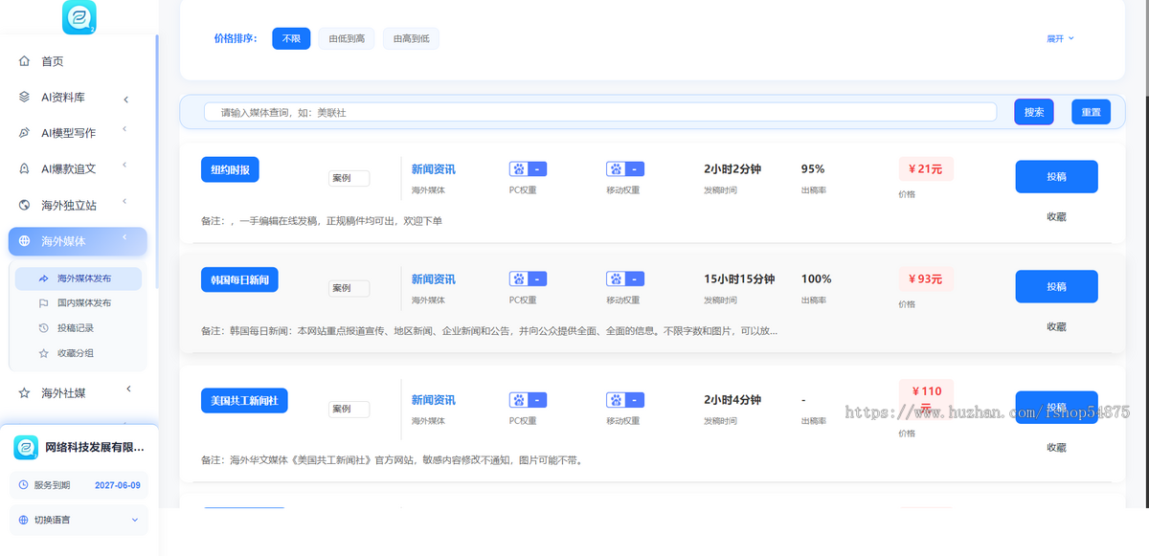Click the 韩国每日新闻 media name tag

point(239,280)
